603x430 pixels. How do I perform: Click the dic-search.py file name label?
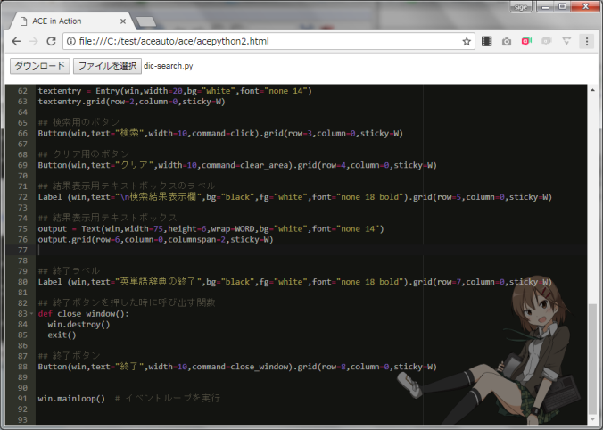tap(169, 66)
